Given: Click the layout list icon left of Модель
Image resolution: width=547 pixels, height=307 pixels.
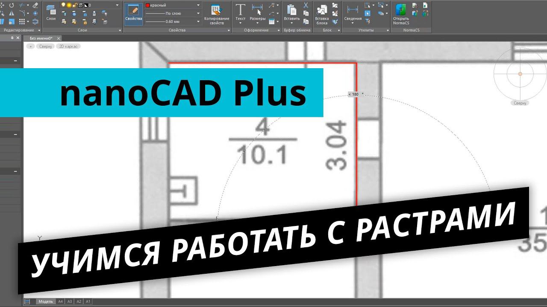Looking at the screenshot, I should click(27, 301).
